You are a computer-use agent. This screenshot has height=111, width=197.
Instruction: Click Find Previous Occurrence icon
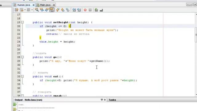tap(42, 10)
